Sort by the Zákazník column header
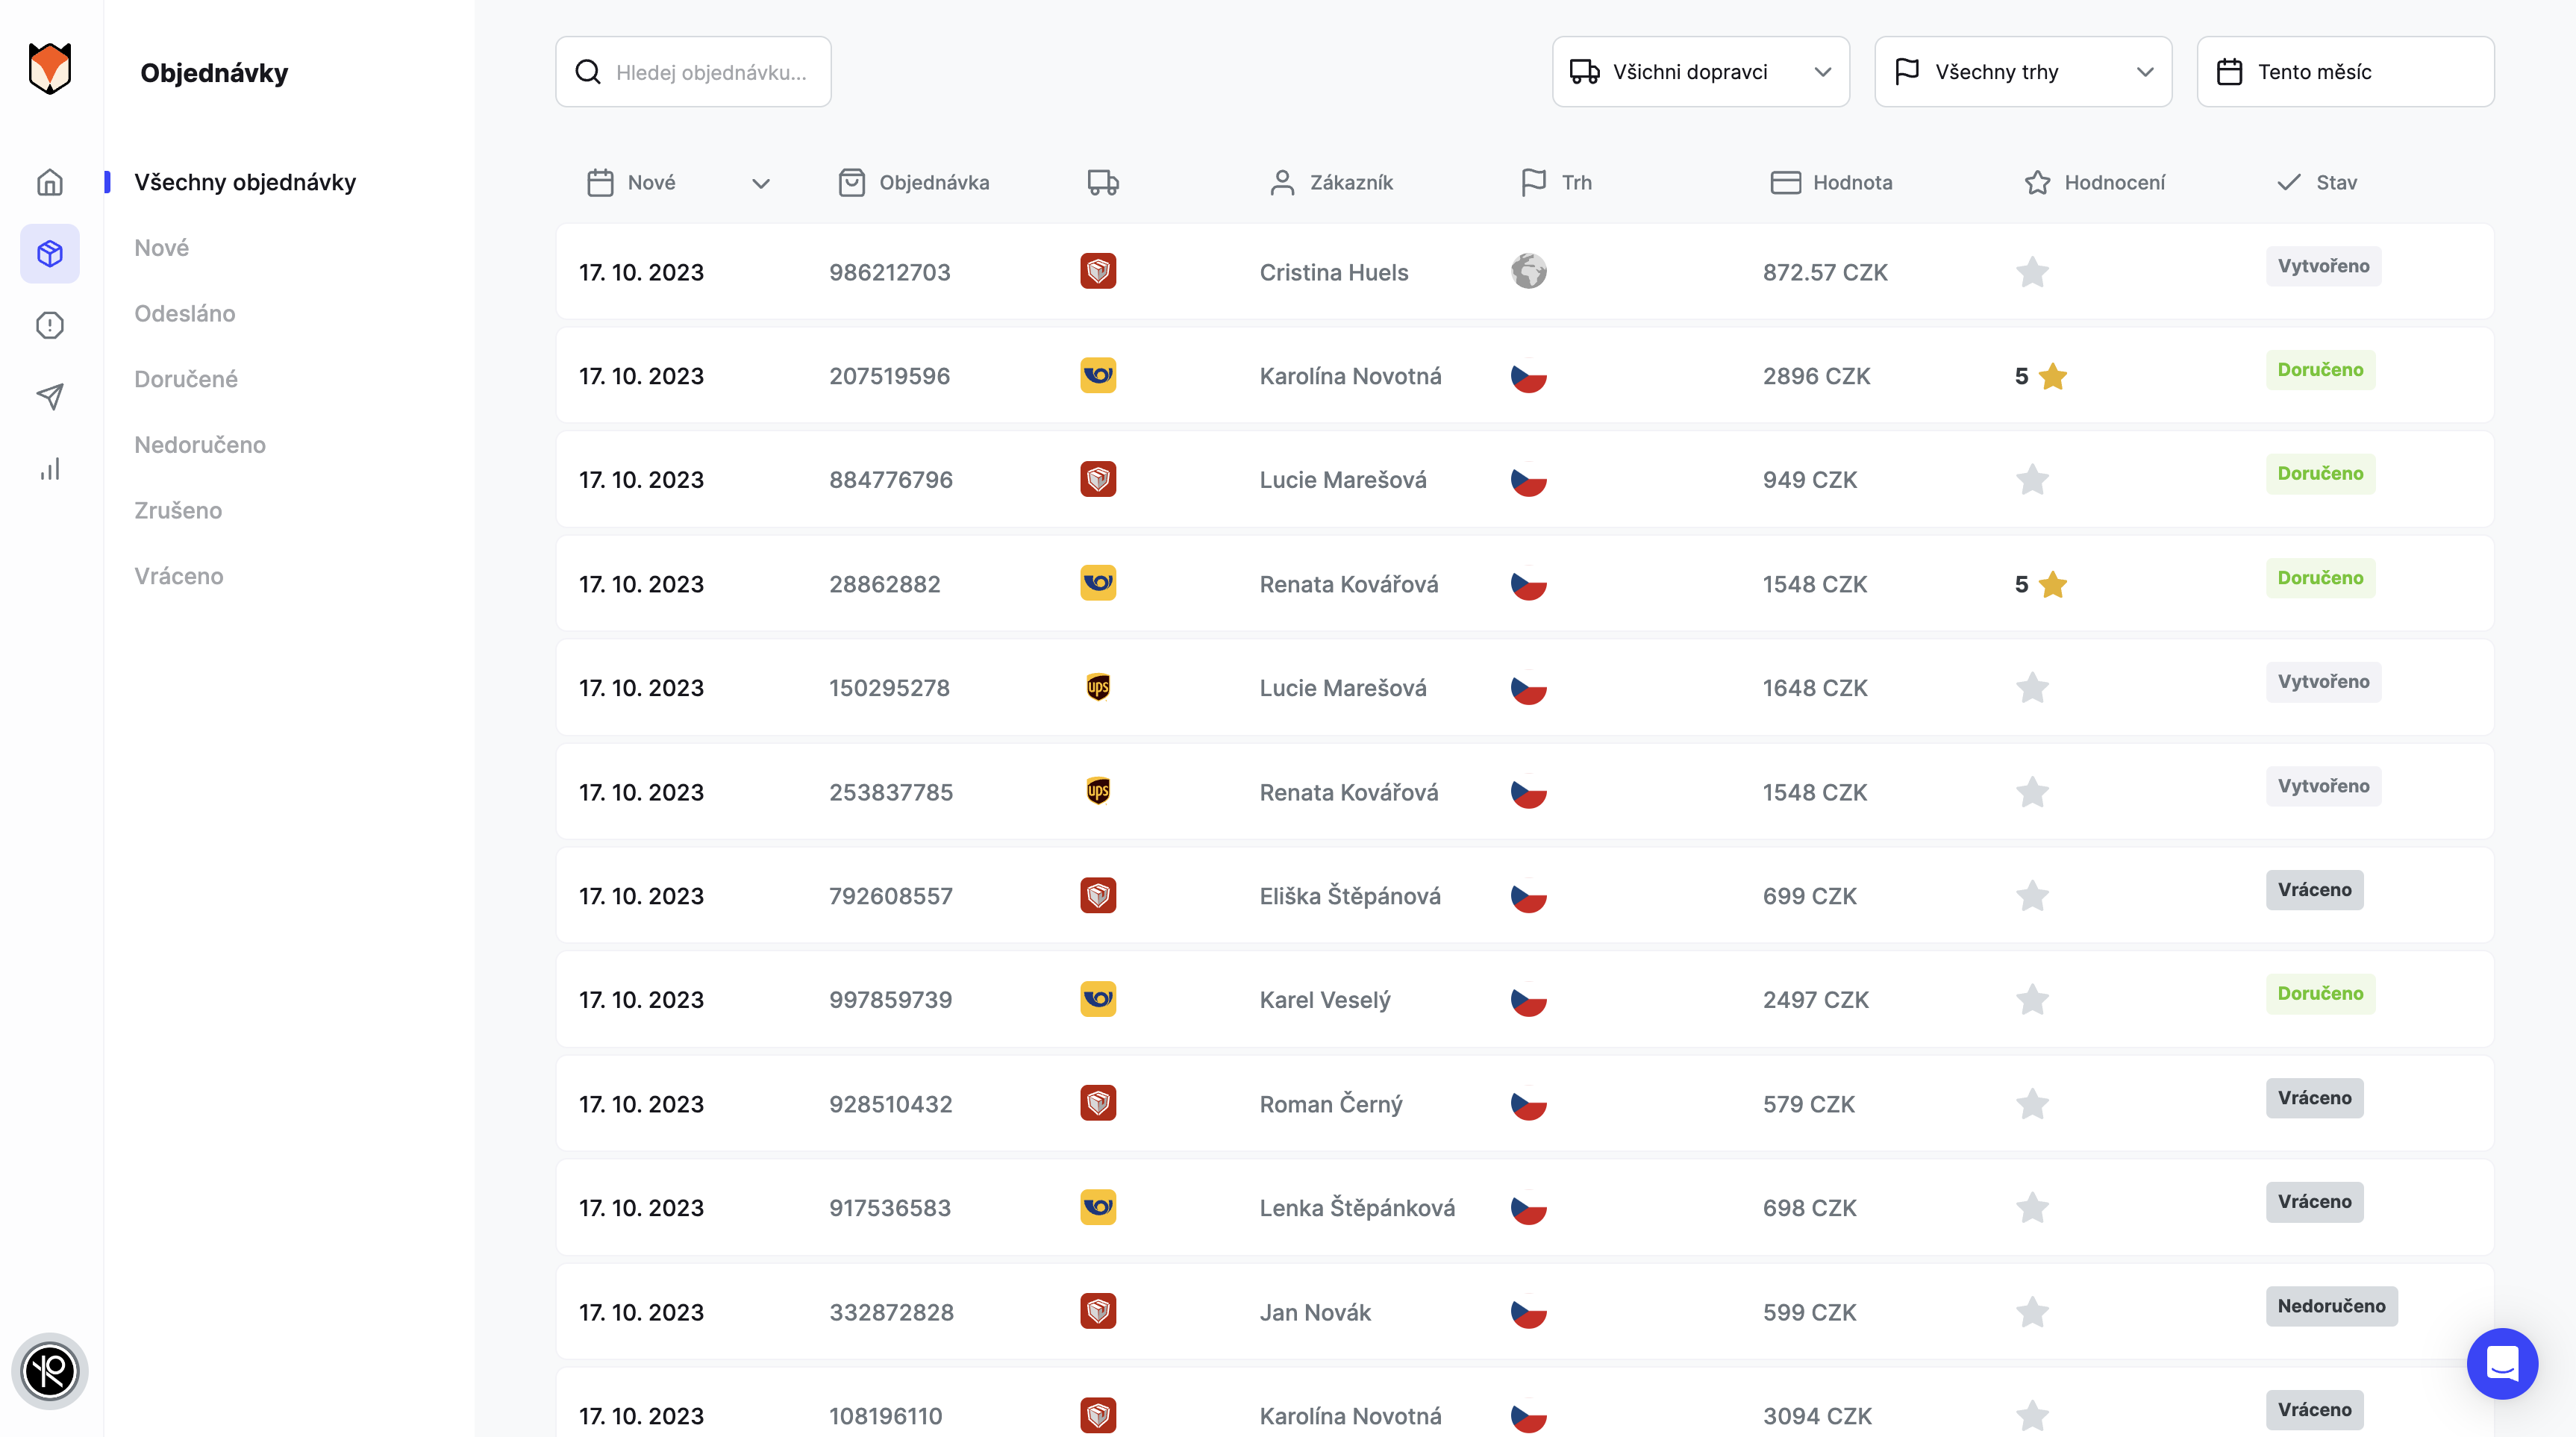This screenshot has width=2576, height=1437. pos(1331,182)
